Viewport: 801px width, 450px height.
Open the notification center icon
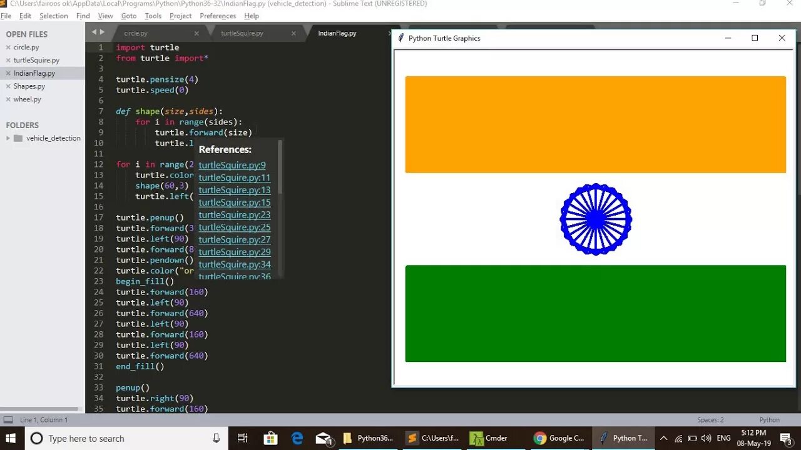pyautogui.click(x=786, y=438)
